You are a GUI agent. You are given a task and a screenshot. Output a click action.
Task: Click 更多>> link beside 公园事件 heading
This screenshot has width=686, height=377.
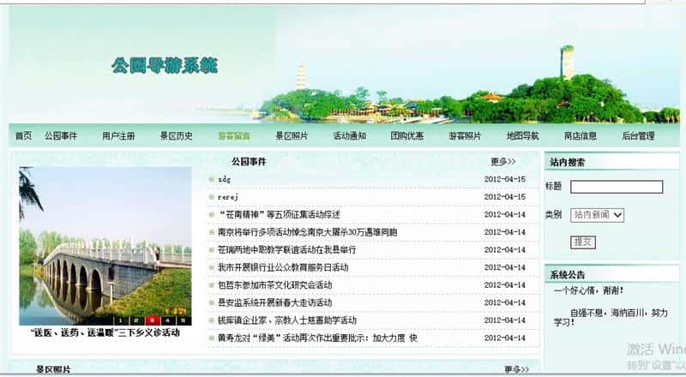tap(503, 162)
